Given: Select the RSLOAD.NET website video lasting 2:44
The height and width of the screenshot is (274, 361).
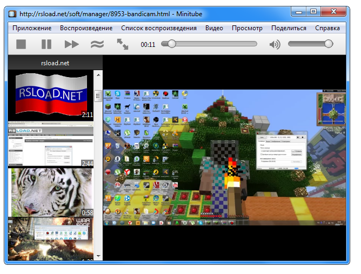Looking at the screenshot, I should pyautogui.click(x=51, y=144).
